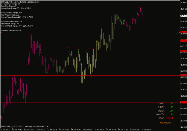This screenshot has width=187, height=131.
Task: Click '14 Jun 05:15' on the time axis
Action: click(x=76, y=130)
